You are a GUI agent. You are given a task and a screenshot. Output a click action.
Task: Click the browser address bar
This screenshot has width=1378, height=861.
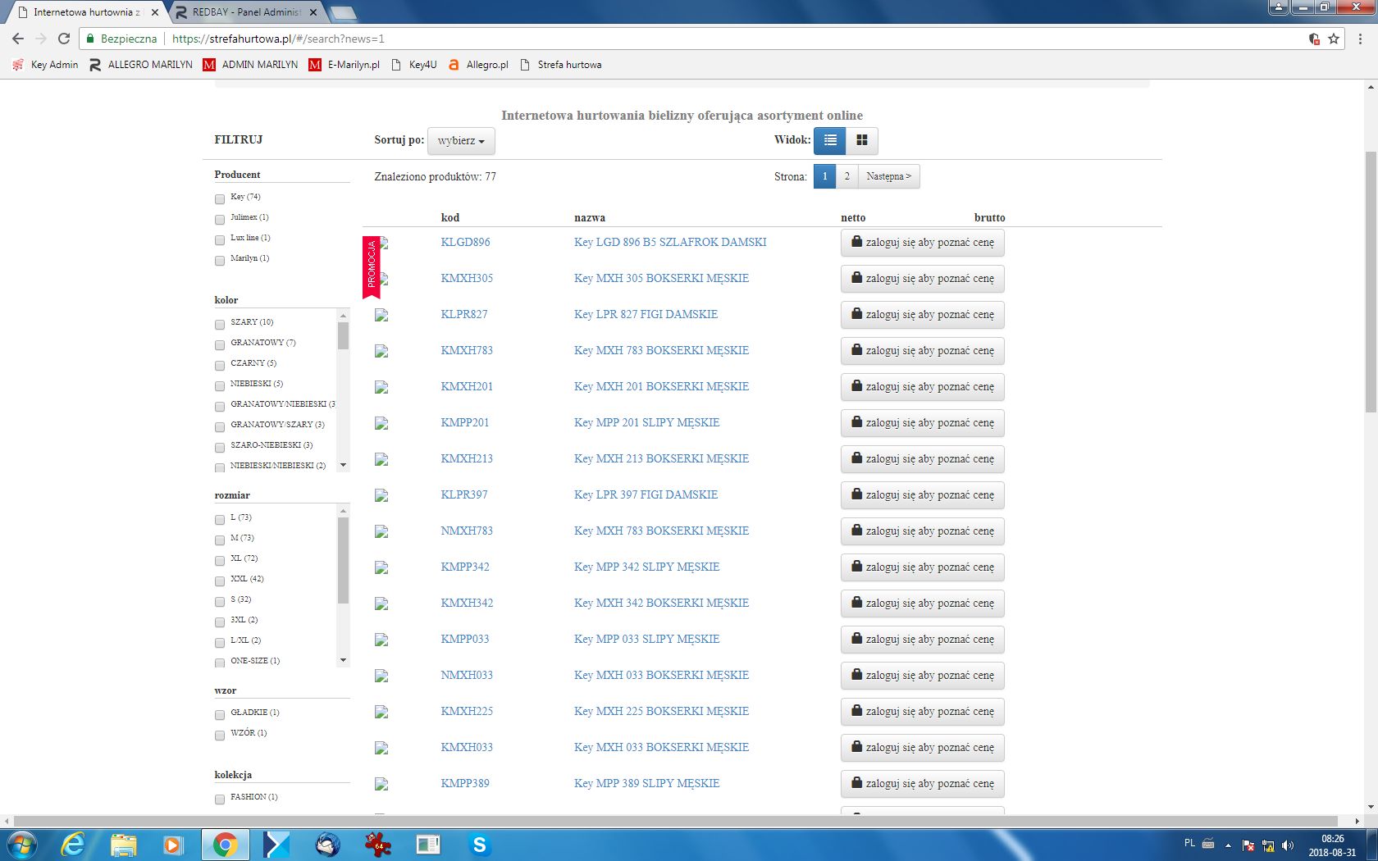656,39
